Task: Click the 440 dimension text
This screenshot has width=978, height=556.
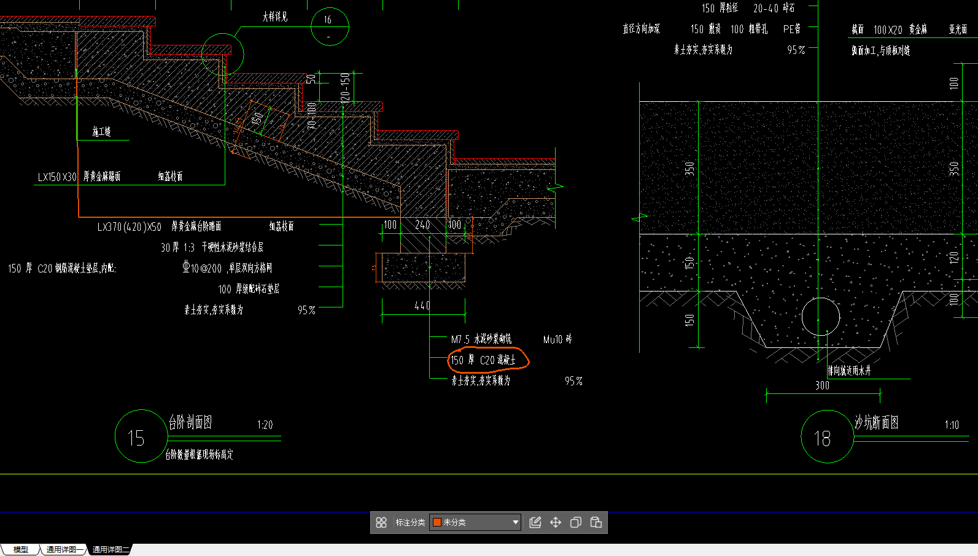Action: 422,306
